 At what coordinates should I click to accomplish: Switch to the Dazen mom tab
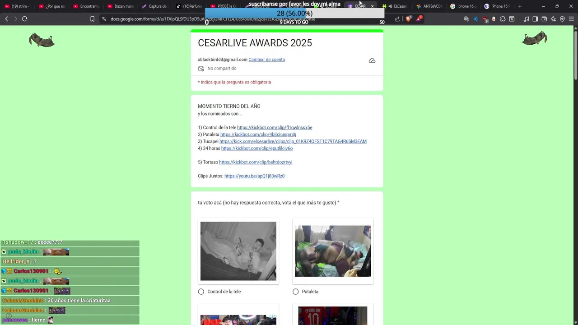click(120, 6)
